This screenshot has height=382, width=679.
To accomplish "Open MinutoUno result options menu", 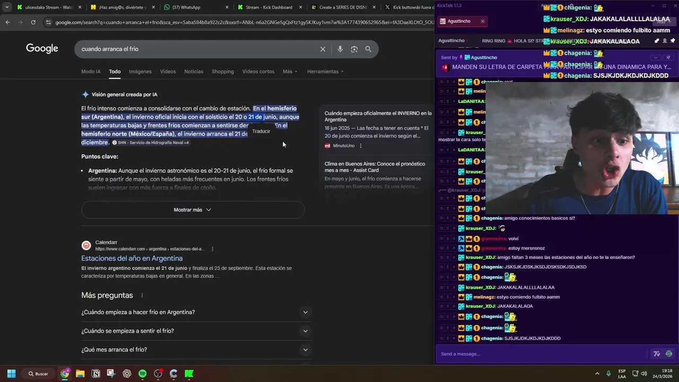I will [361, 146].
